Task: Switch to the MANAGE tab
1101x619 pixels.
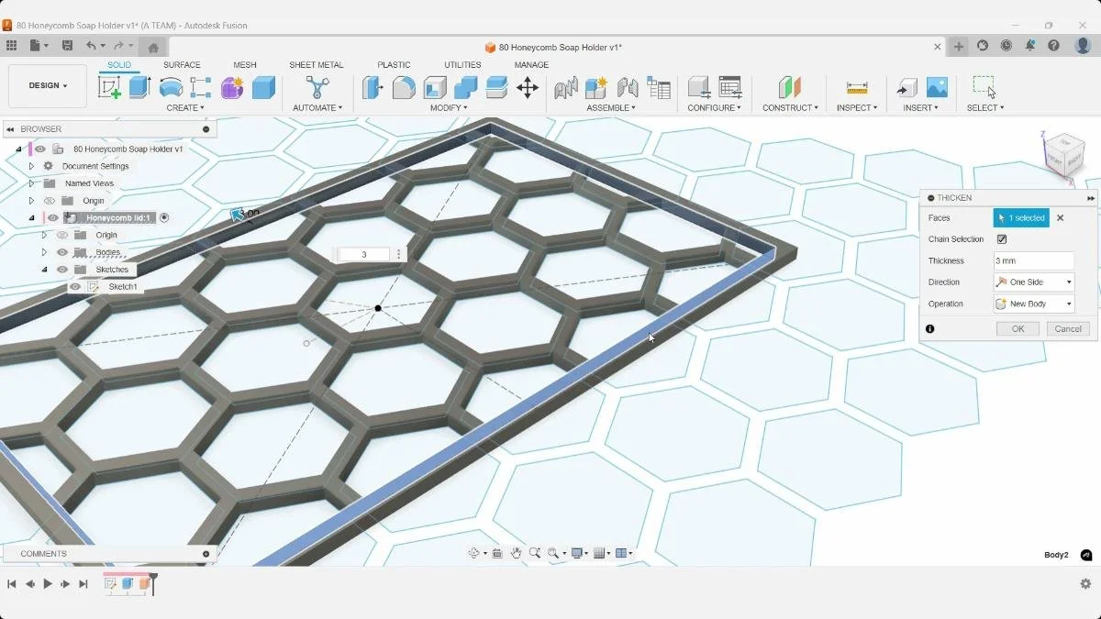Action: (x=531, y=65)
